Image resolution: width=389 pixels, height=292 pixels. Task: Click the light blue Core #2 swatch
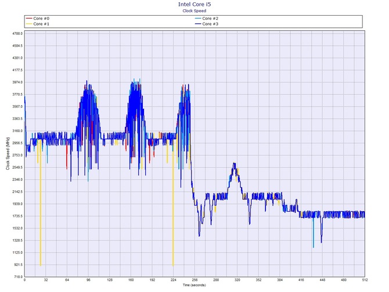coord(198,19)
